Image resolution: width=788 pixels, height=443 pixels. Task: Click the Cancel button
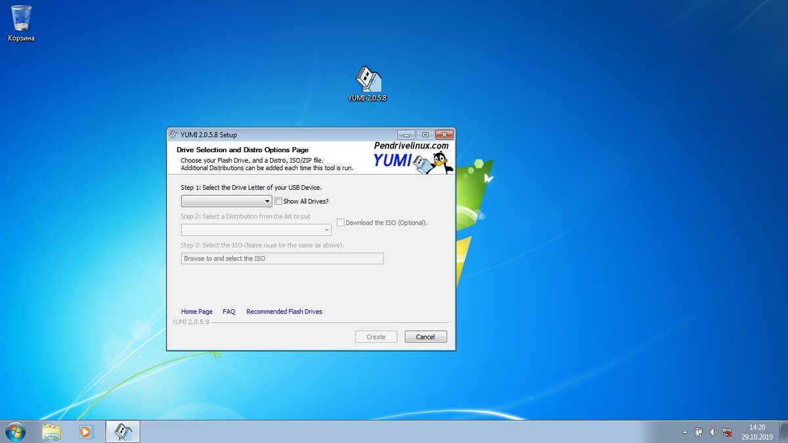[426, 337]
